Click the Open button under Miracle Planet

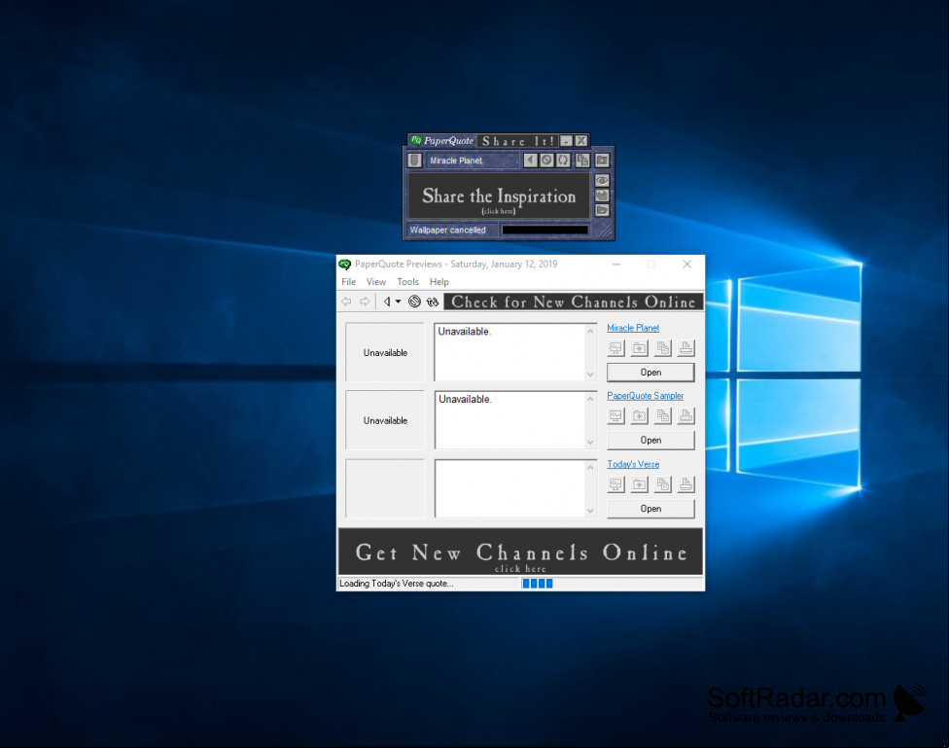pos(650,373)
